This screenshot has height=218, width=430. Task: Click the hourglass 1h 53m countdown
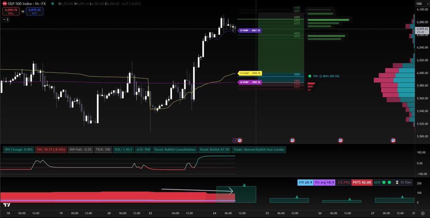pyautogui.click(x=403, y=183)
